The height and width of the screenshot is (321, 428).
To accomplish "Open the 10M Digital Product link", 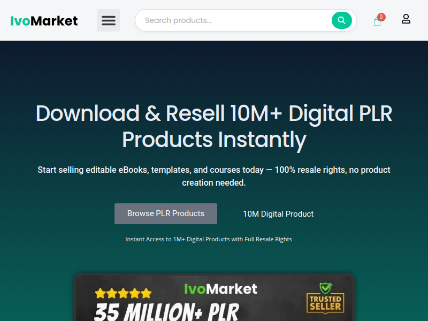I will [278, 214].
